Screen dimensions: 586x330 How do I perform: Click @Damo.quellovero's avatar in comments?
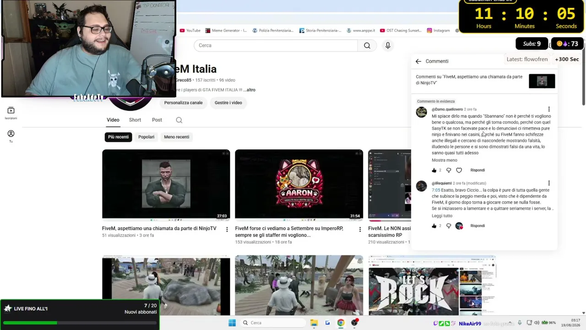421,112
